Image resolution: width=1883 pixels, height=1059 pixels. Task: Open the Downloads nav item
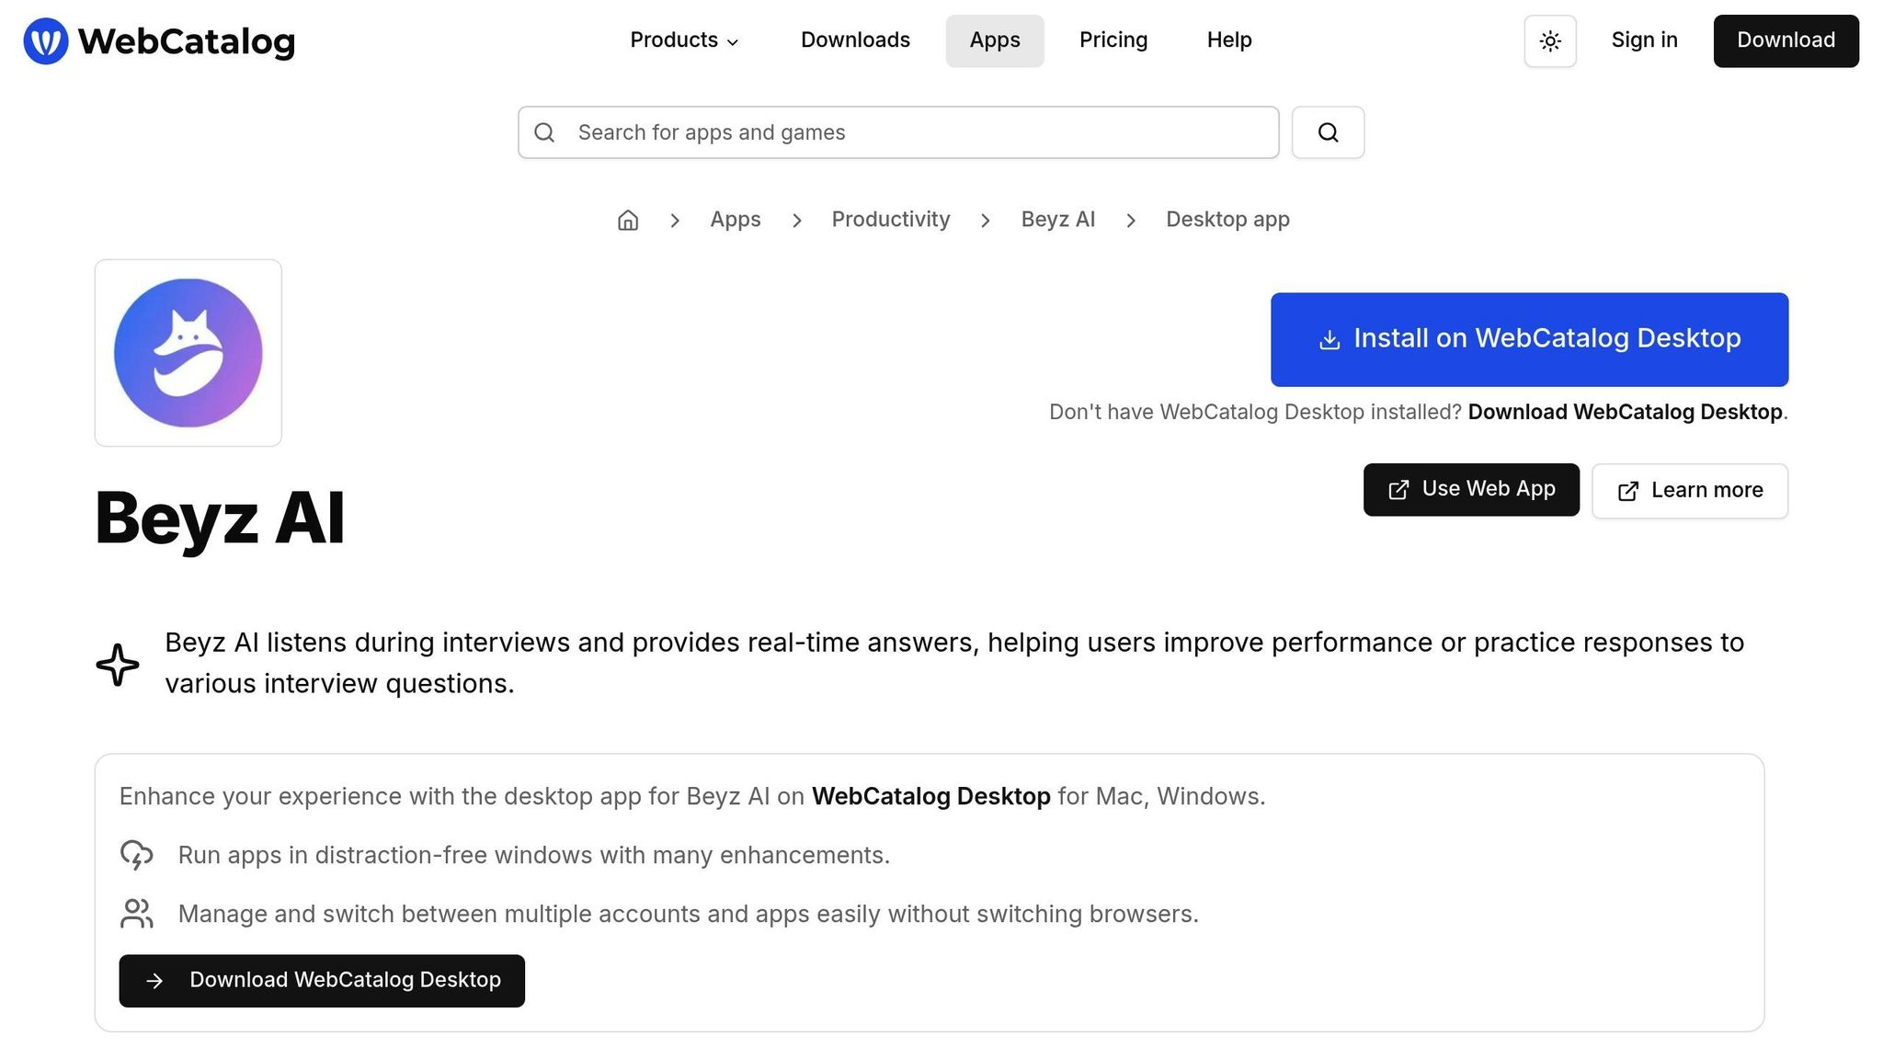point(855,40)
